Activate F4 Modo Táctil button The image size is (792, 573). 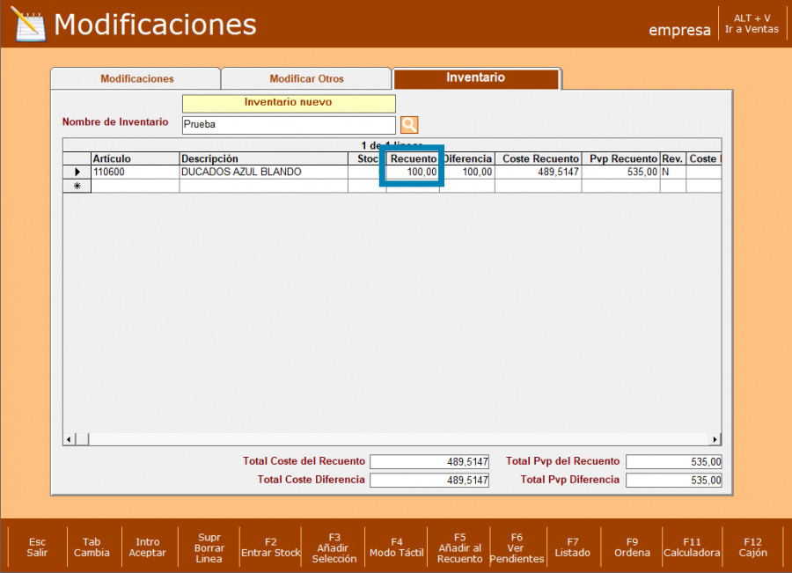click(396, 547)
